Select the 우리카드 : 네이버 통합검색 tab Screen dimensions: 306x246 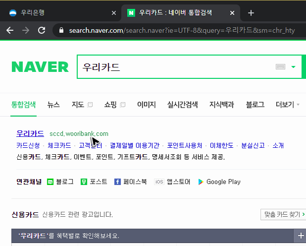tap(181, 13)
